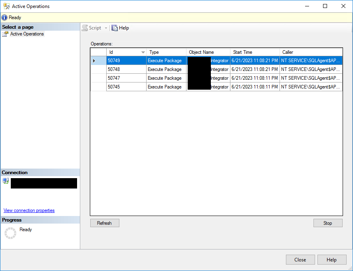The image size is (353, 271).
Task: Click the server connection icon
Action: click(6, 181)
